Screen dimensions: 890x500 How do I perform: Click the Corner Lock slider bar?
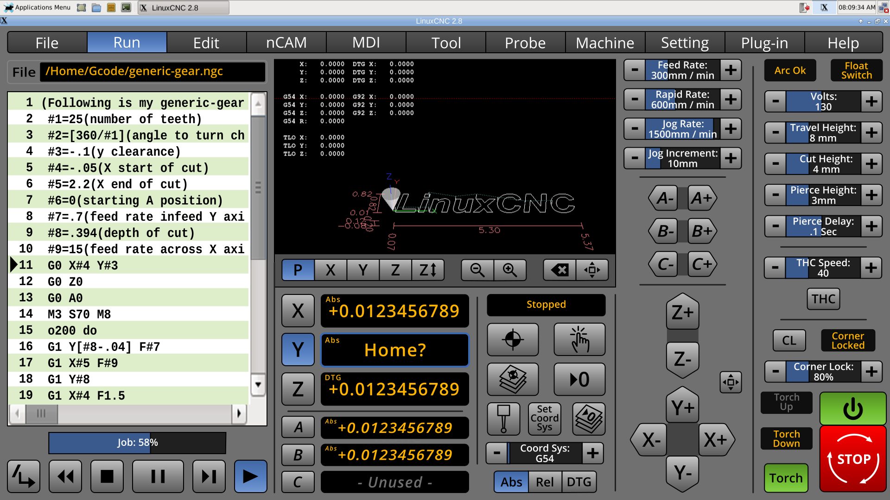823,371
